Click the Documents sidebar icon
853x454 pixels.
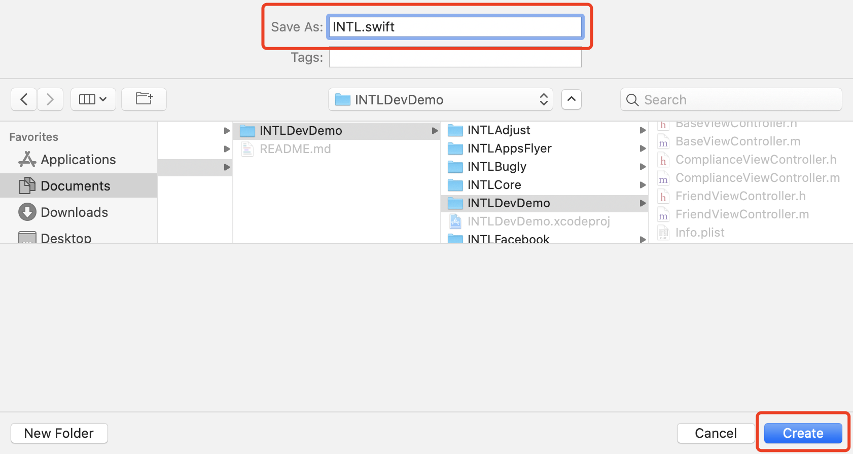[27, 185]
